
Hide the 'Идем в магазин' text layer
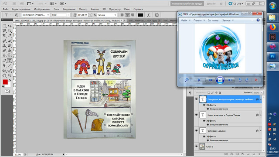196,115
